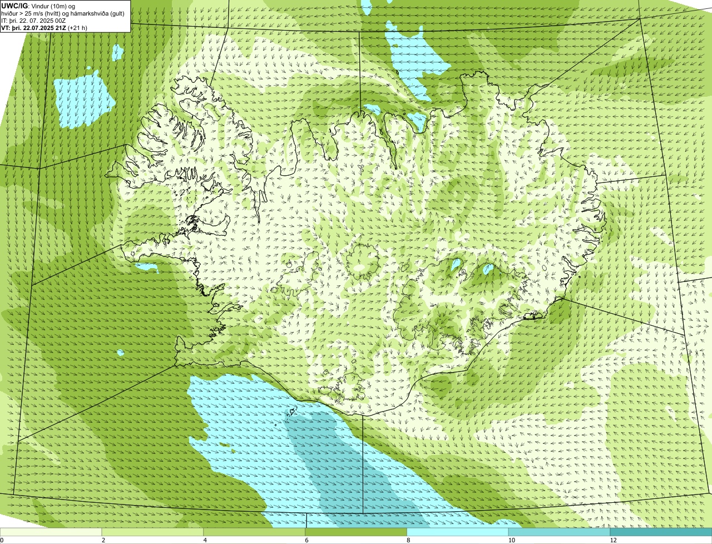Viewport: 712px width, 544px height.
Task: Click the '4' label on the wind scale
Action: 205,541
